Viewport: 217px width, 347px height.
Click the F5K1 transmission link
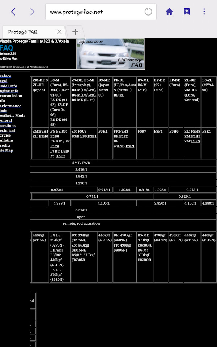[207, 132]
